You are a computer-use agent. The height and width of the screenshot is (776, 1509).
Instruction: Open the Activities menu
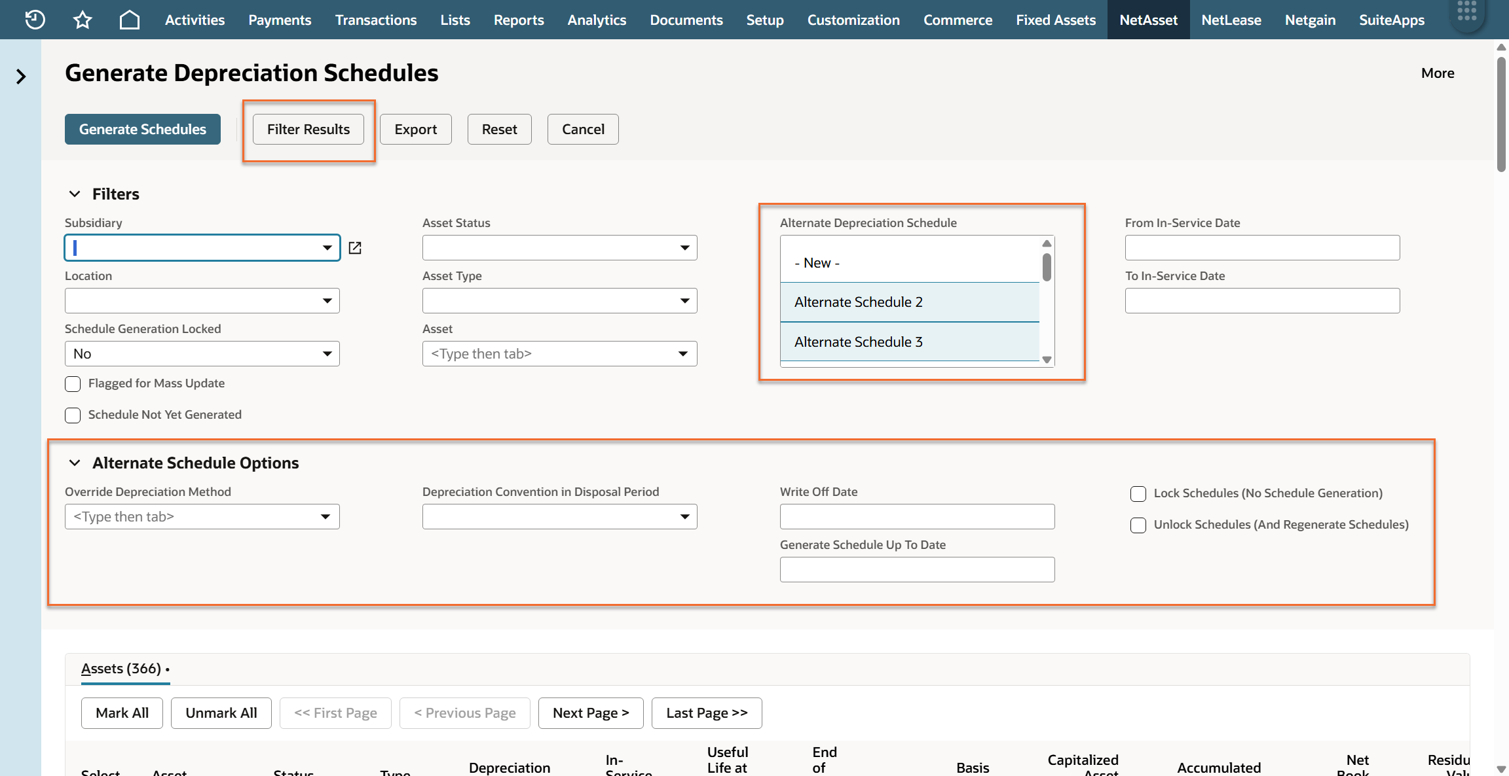(x=195, y=20)
